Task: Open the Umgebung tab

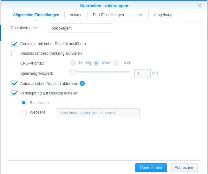Action: point(163,15)
